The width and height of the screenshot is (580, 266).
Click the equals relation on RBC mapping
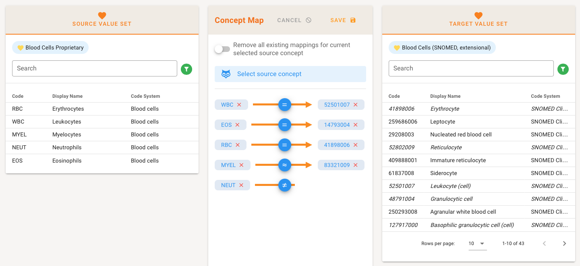[284, 145]
